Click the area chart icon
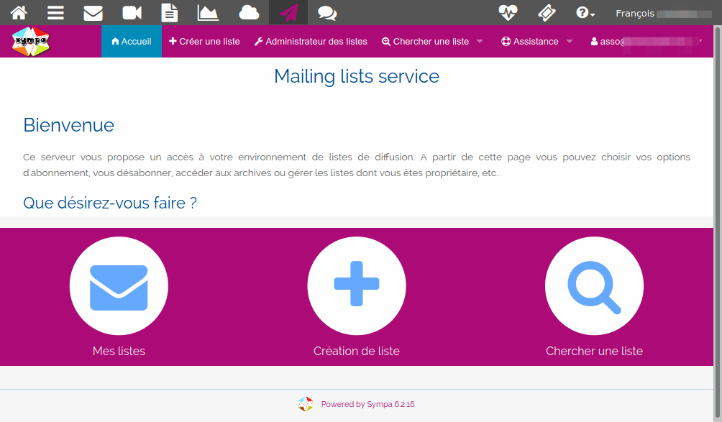This screenshot has height=422, width=722. tap(209, 13)
